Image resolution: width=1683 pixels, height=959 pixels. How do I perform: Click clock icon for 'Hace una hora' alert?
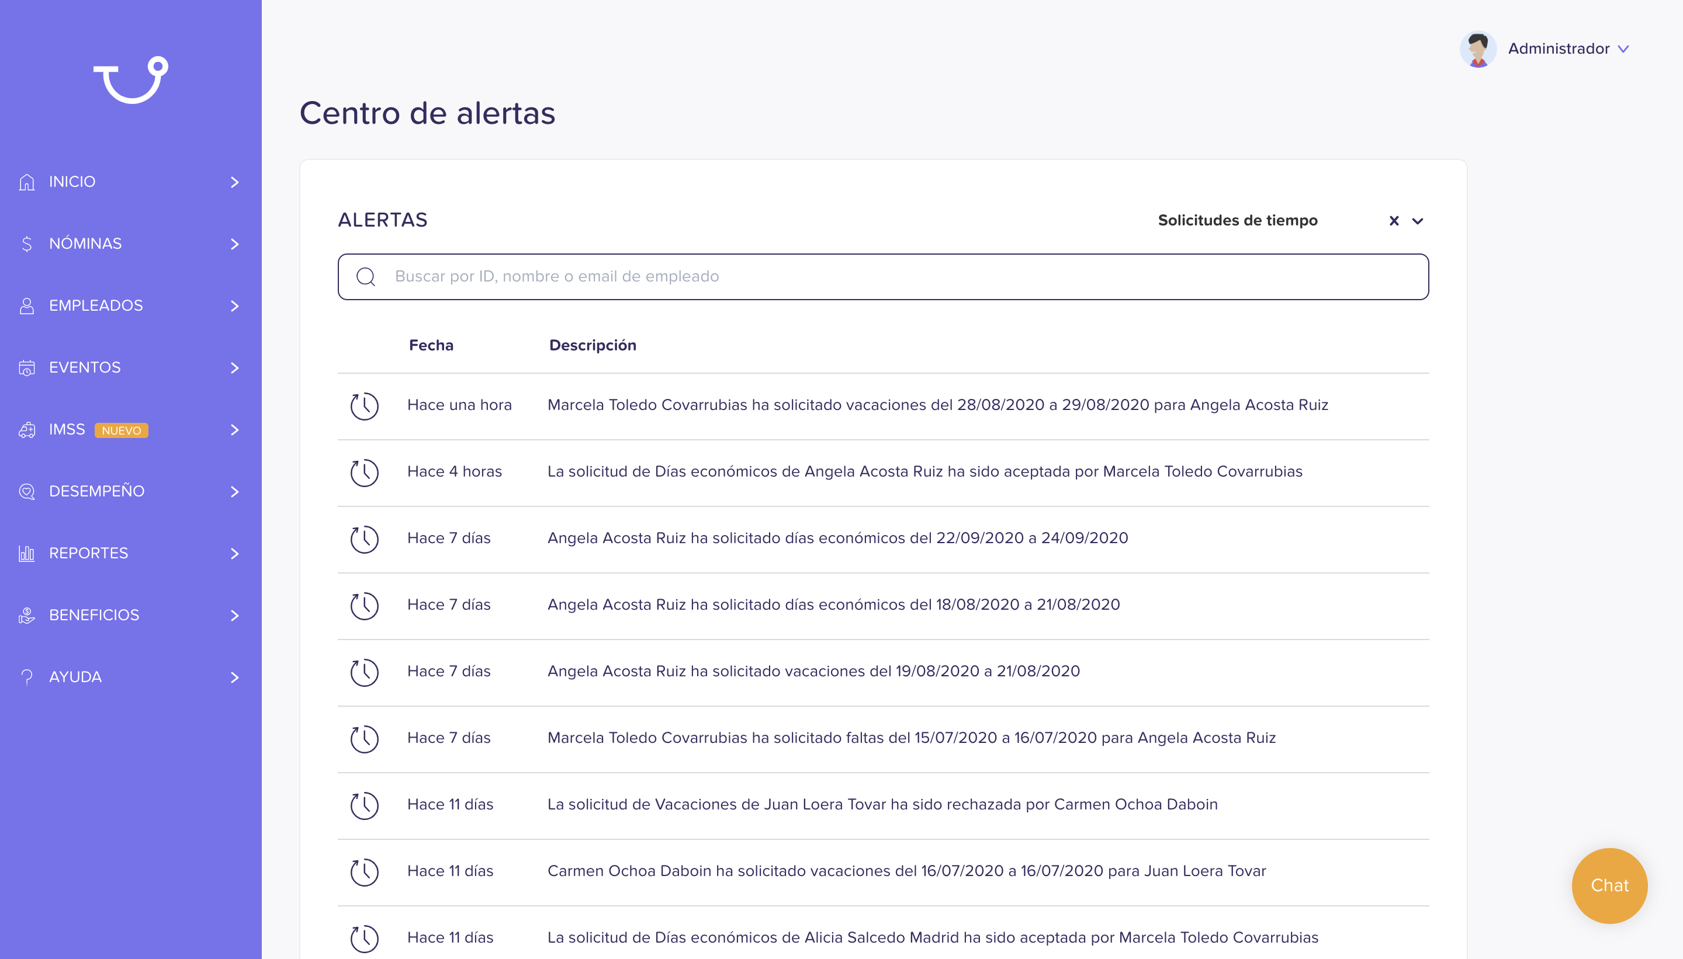(365, 406)
